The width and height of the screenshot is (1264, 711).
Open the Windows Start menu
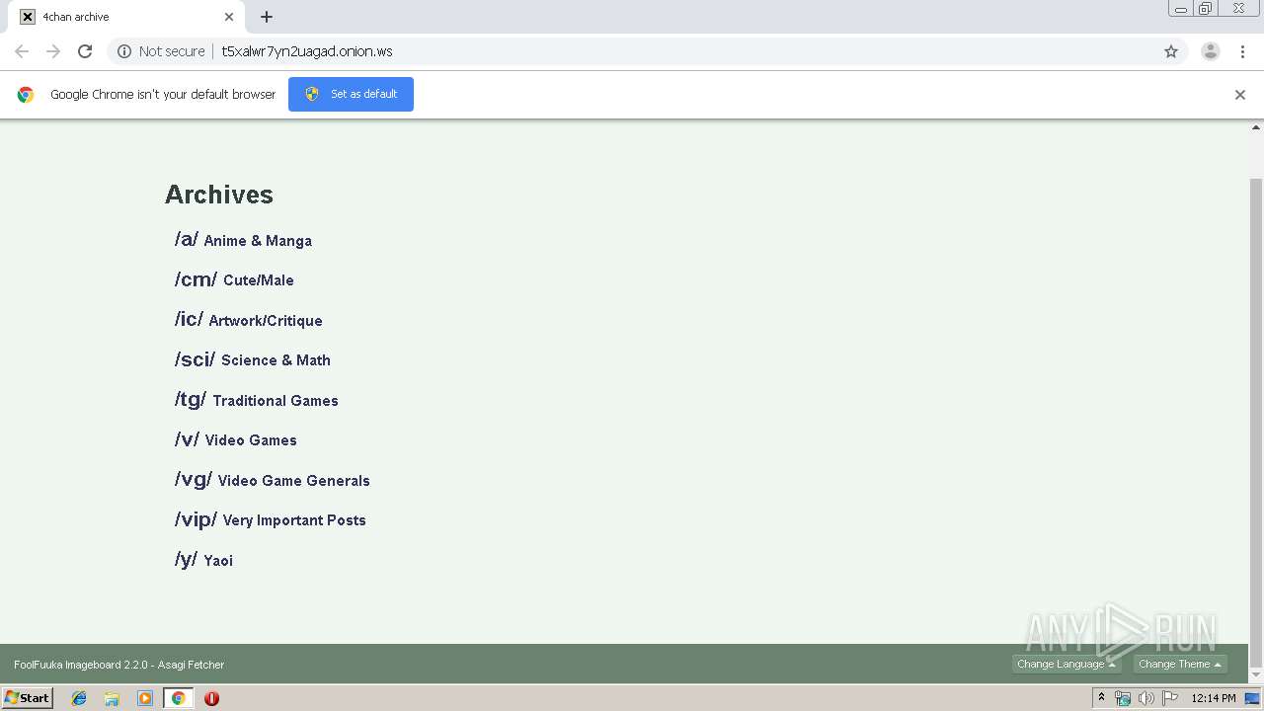pos(28,697)
